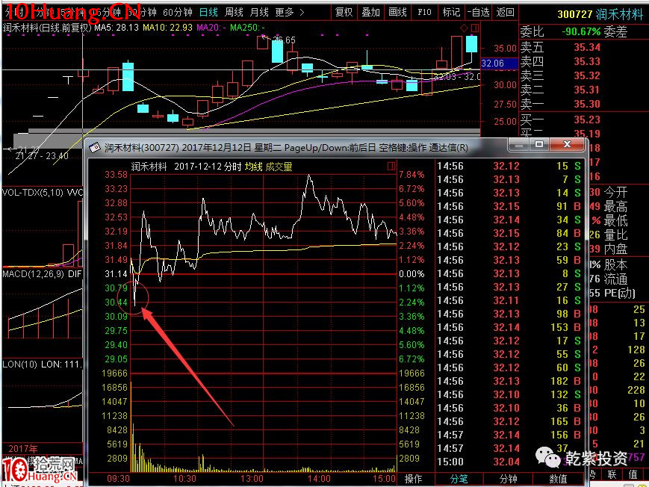Viewport: 649px width, 487px height.
Task: Open F10 company information
Action: [424, 13]
